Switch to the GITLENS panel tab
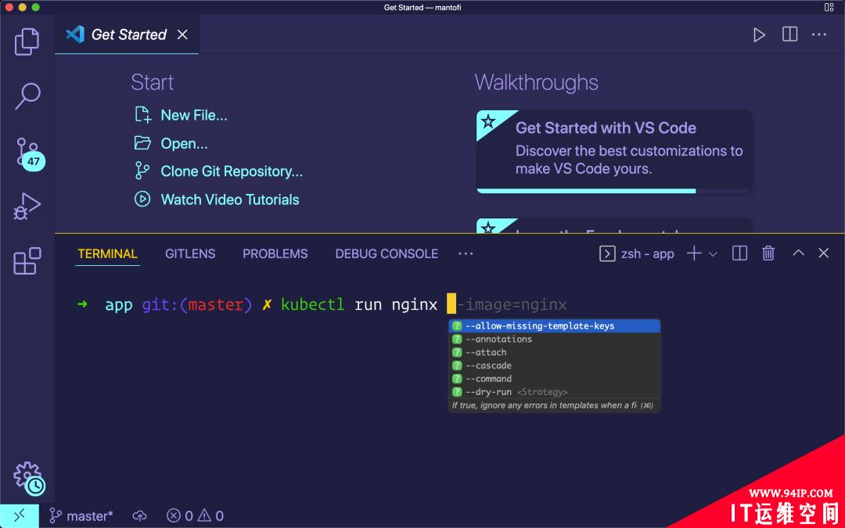 (190, 253)
